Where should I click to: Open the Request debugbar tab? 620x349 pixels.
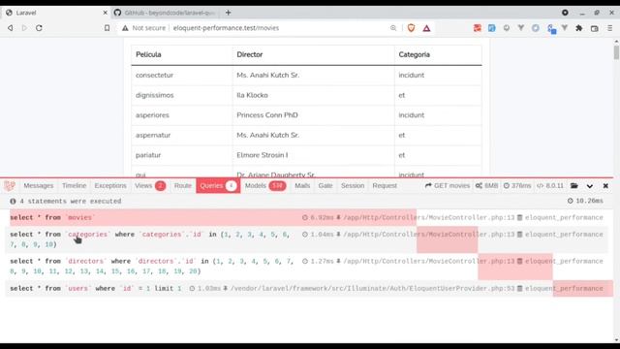[385, 185]
